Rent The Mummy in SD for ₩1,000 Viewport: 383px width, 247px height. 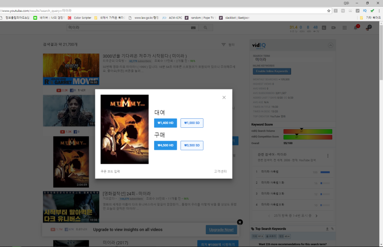click(192, 123)
